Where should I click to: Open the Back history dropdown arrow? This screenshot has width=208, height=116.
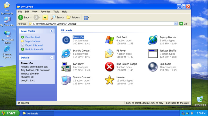click(x=31, y=17)
